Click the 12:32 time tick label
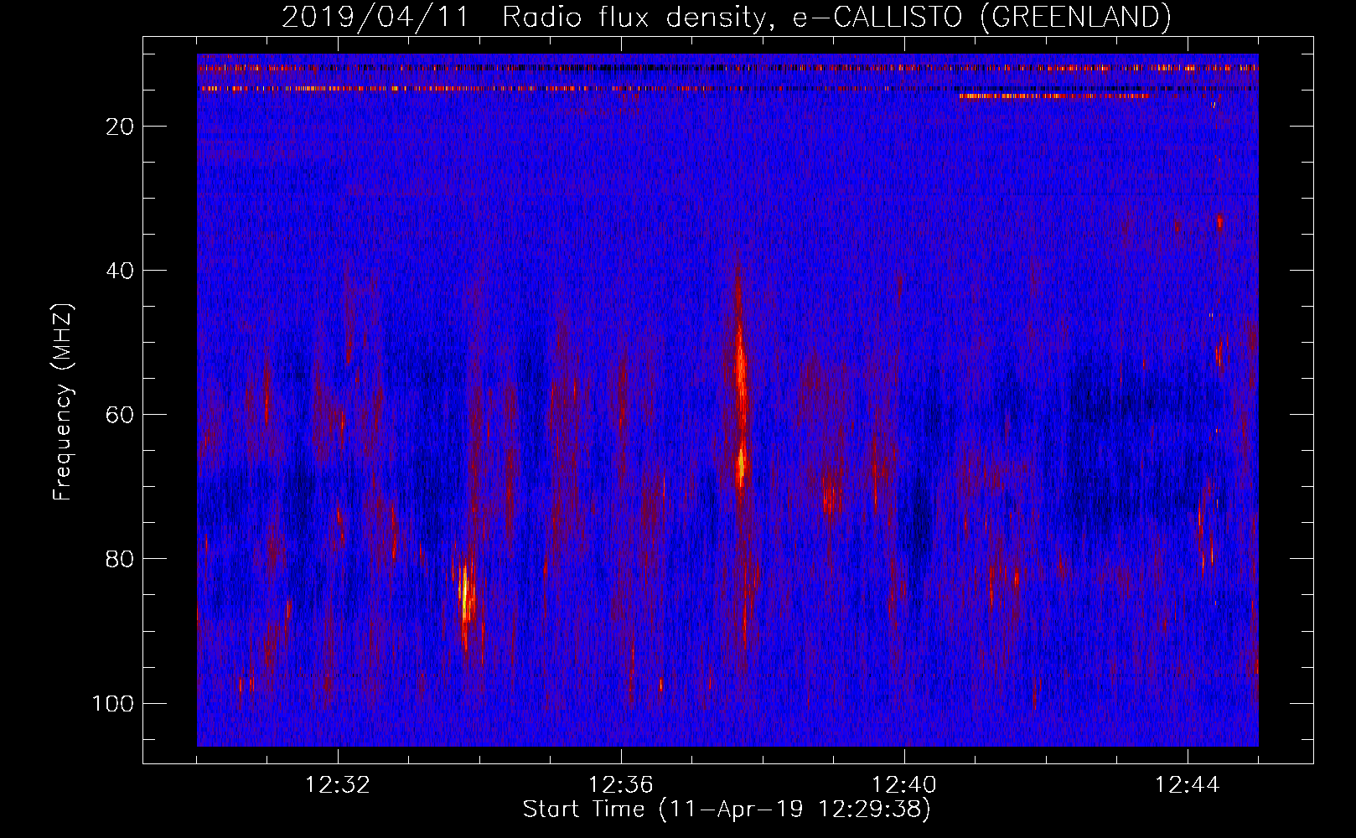Image resolution: width=1356 pixels, height=838 pixels. pyautogui.click(x=338, y=785)
